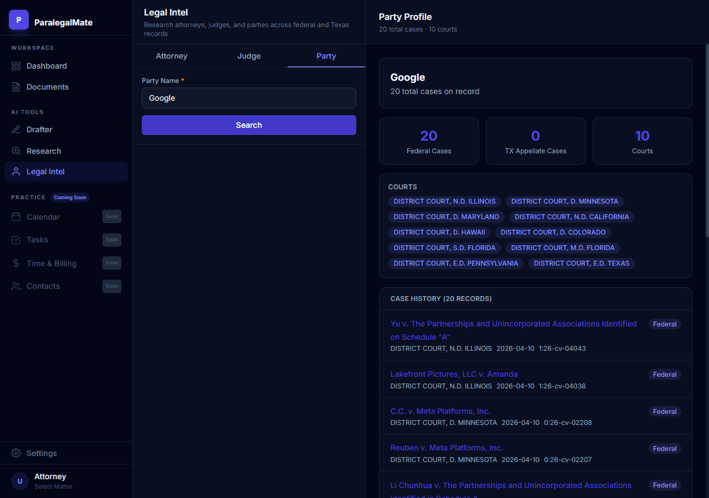Click the ParalegalMate logo icon
Screen dimensions: 709x498
click(x=19, y=20)
